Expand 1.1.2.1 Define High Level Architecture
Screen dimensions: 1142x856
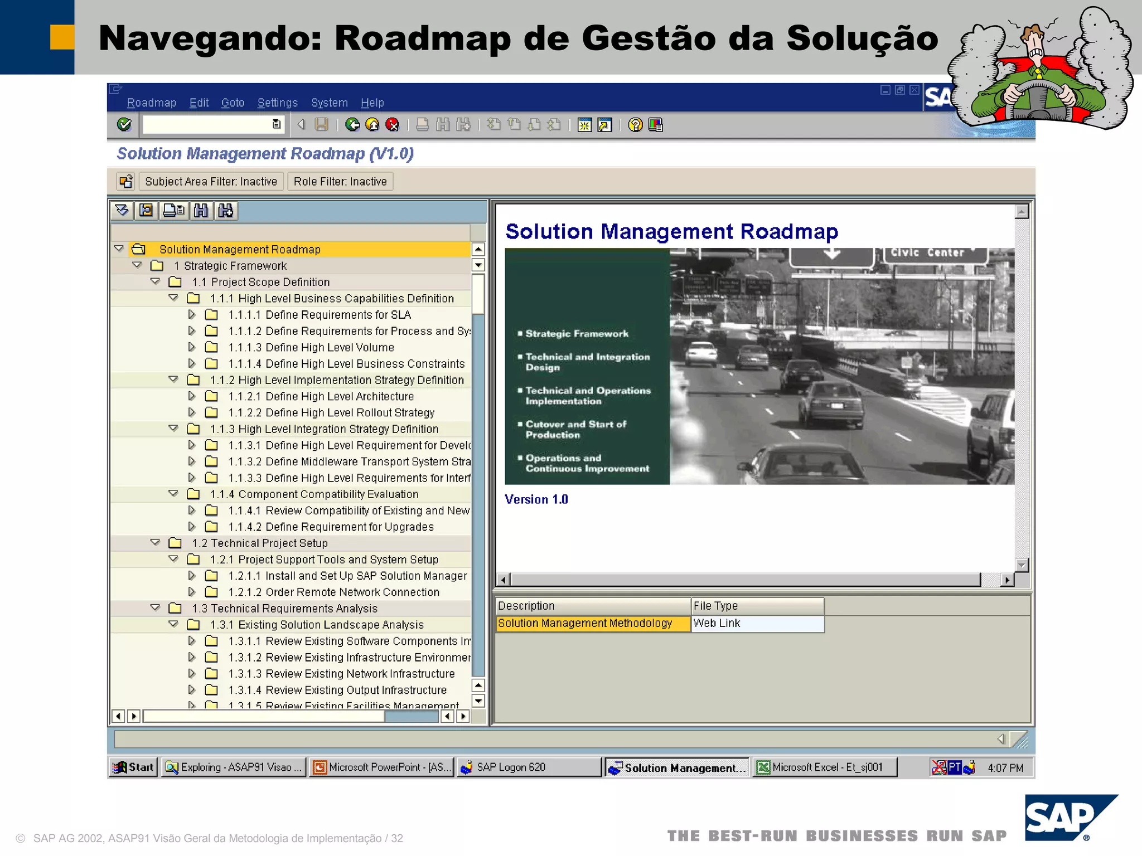coord(192,396)
